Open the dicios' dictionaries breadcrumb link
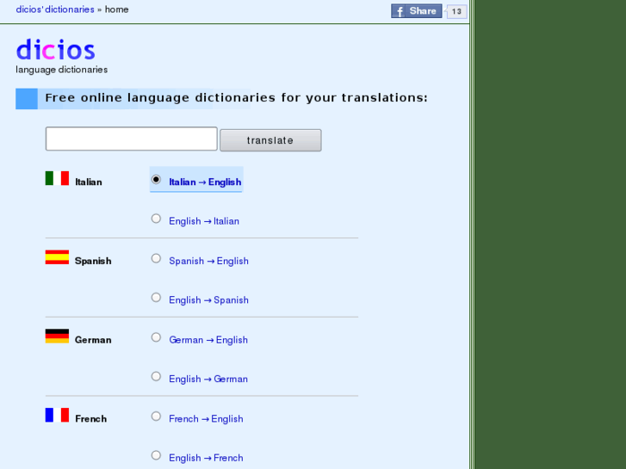This screenshot has width=626, height=469. click(55, 9)
